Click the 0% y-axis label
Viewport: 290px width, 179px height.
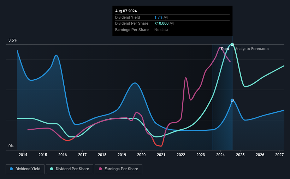point(11,146)
